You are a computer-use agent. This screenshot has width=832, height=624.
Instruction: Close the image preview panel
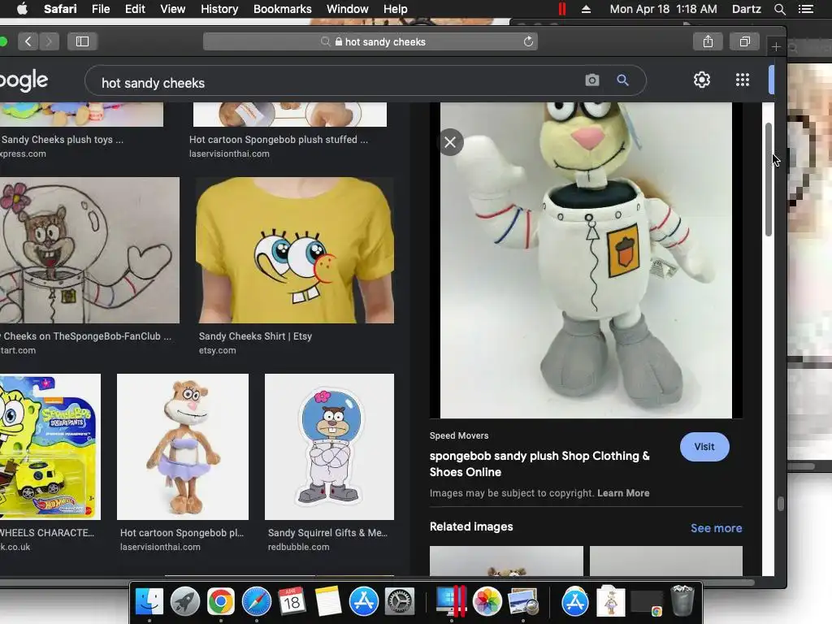click(450, 142)
